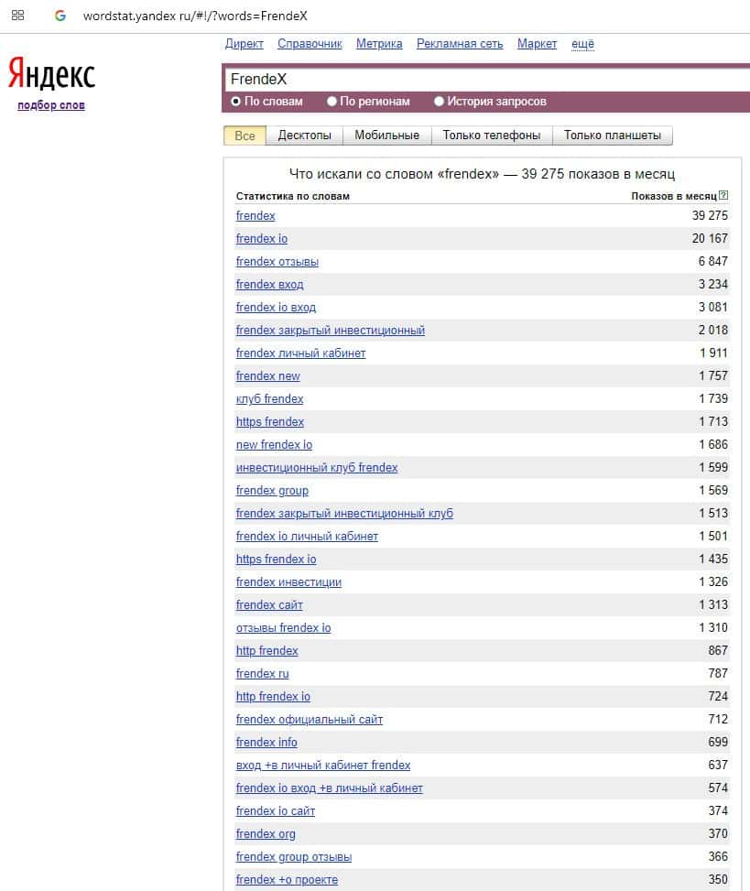Open the frendex ru link
The width and height of the screenshot is (750, 891).
pyautogui.click(x=263, y=673)
